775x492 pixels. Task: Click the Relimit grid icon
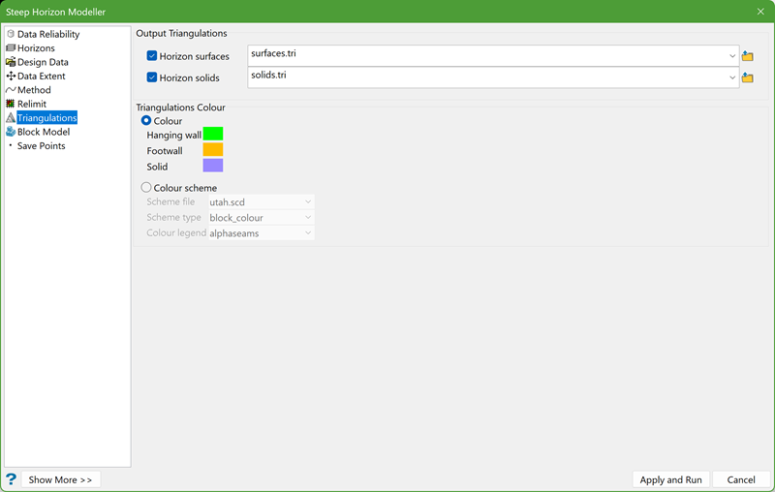pyautogui.click(x=11, y=104)
